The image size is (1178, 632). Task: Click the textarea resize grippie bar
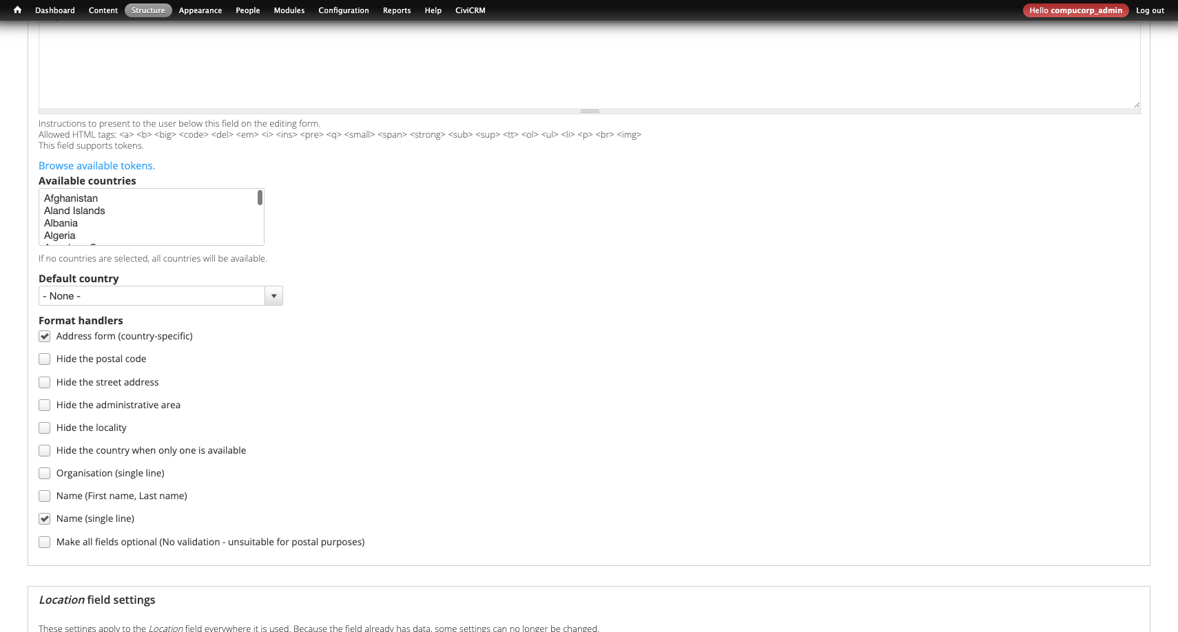[x=589, y=111]
